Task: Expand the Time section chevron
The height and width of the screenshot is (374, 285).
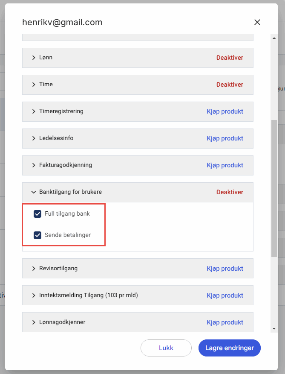Action: point(34,85)
